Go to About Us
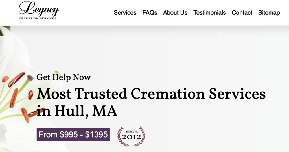The height and width of the screenshot is (152, 289). click(x=175, y=13)
